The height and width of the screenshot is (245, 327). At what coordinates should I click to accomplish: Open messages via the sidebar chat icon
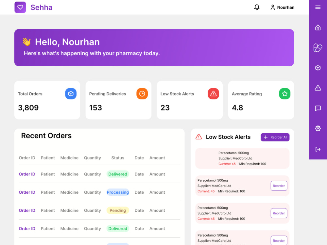tap(318, 108)
